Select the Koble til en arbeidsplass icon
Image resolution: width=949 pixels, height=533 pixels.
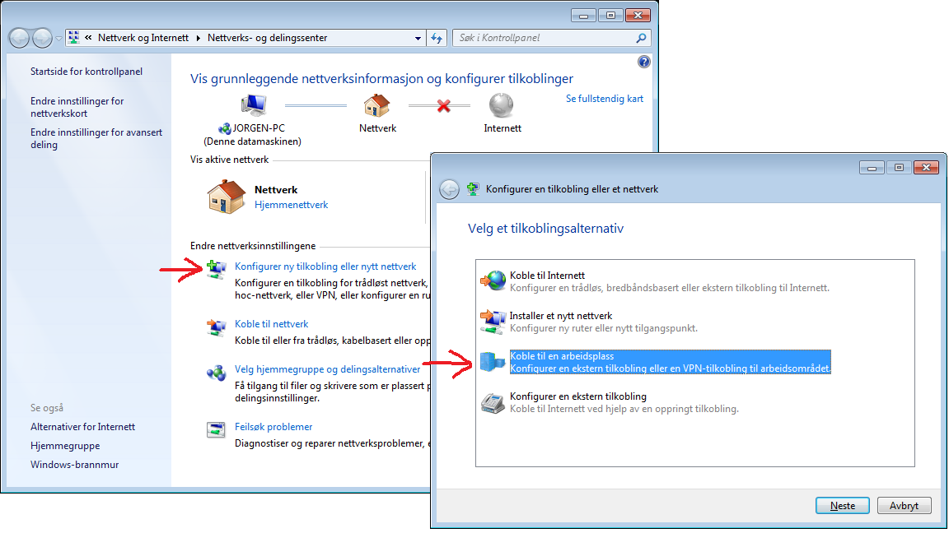click(493, 362)
